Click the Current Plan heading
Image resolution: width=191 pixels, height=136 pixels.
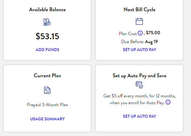[x=47, y=76]
